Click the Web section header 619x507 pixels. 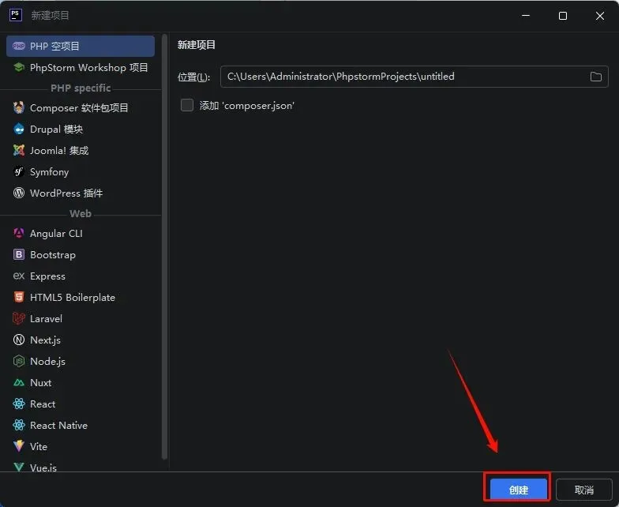[x=81, y=213]
